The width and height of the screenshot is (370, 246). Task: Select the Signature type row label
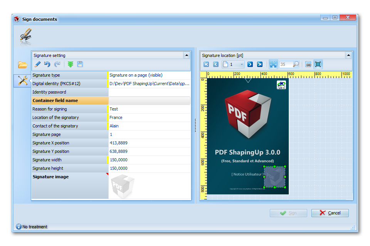pos(70,75)
